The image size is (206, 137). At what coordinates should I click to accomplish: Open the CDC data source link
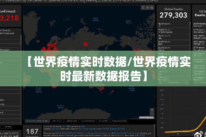pyautogui.click(x=63, y=133)
